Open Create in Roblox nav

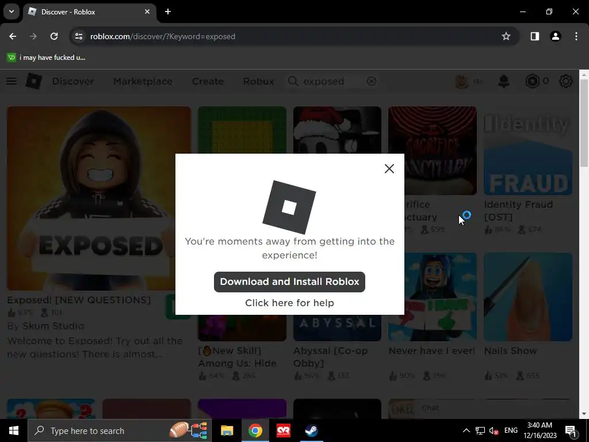coord(208,81)
